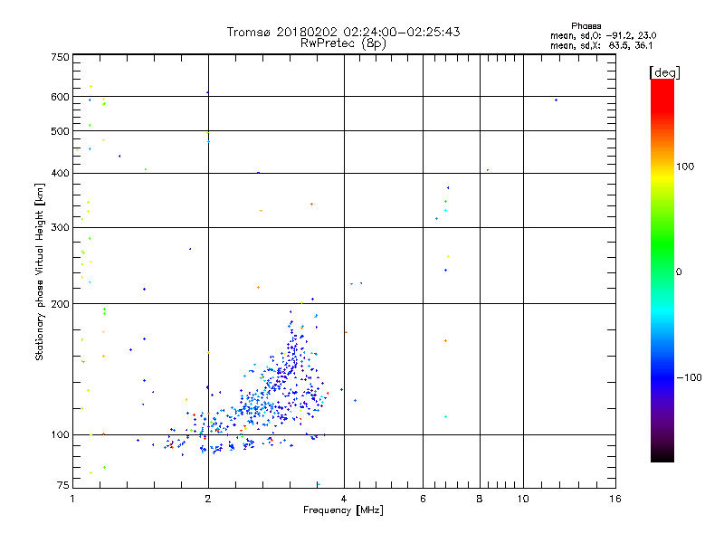Click the y-axis label '75'
The width and height of the screenshot is (724, 543).
coord(63,485)
